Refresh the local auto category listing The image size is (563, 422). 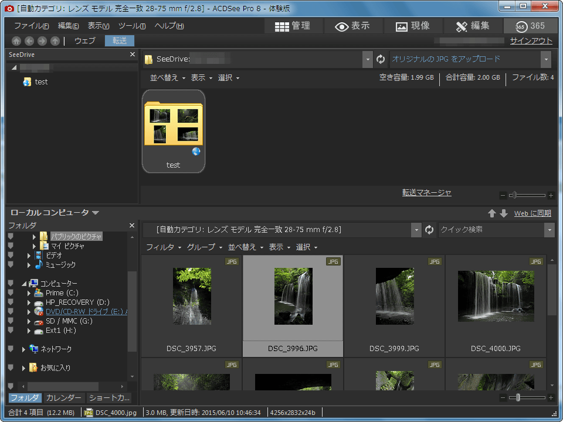(429, 230)
